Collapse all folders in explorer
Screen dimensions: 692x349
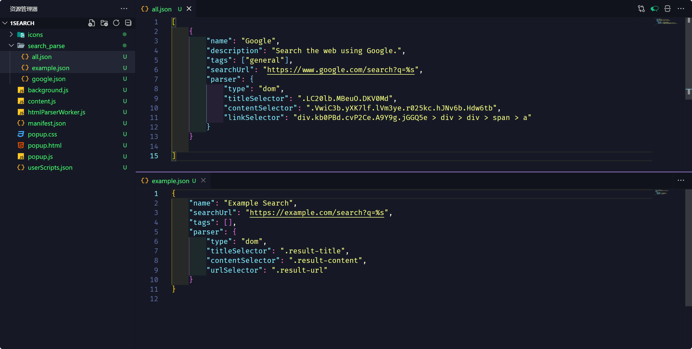pyautogui.click(x=128, y=23)
